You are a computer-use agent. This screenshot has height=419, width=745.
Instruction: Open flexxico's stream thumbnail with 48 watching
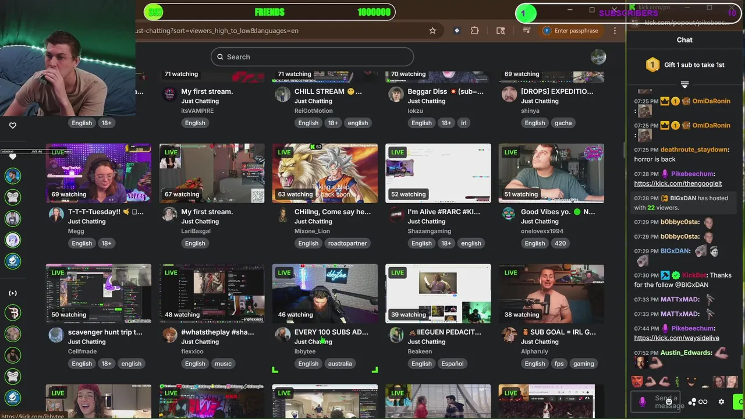[x=212, y=294]
